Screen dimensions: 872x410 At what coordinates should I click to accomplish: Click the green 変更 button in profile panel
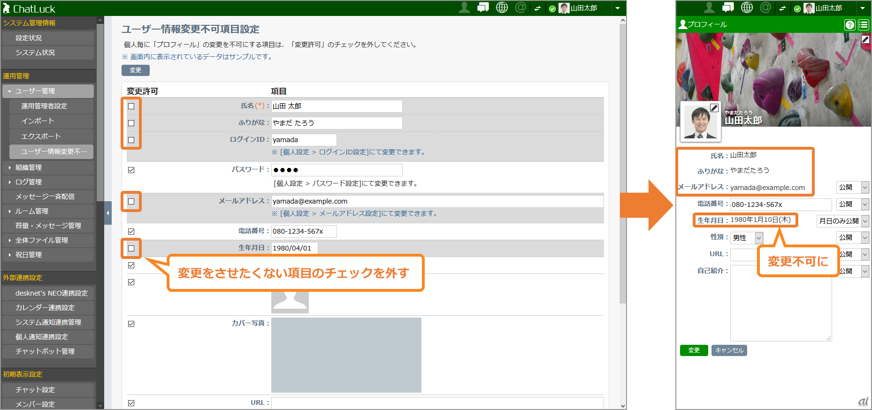[x=694, y=350]
